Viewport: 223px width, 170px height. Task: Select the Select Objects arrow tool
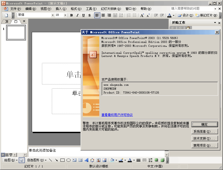[x=21, y=160]
